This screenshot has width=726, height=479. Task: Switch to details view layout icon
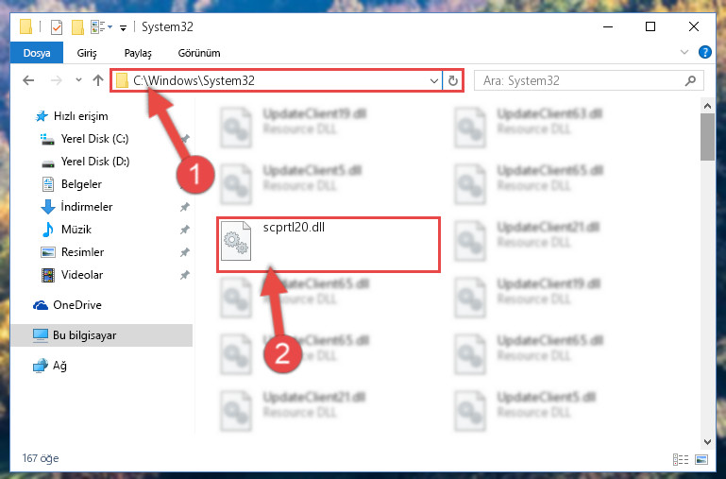click(680, 459)
